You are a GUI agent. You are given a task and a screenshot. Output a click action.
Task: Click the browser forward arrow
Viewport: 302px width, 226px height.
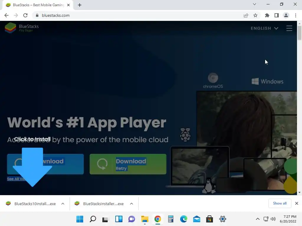click(16, 15)
